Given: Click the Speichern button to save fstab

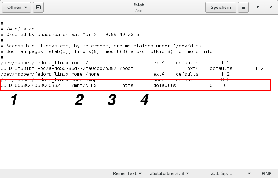Looking at the screenshot, I should (x=221, y=7).
